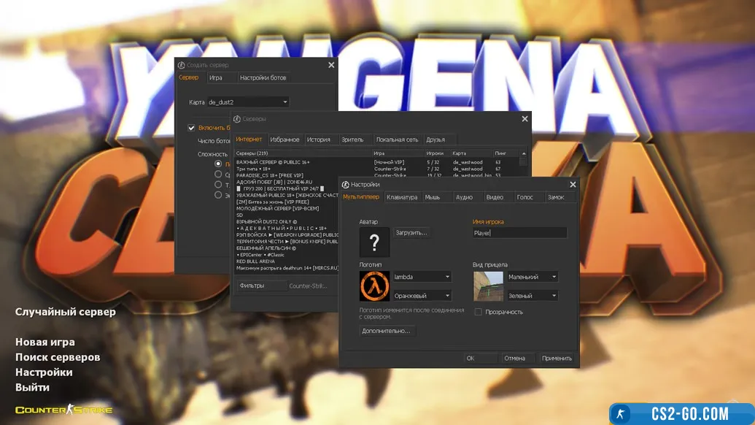This screenshot has width=755, height=425.
Task: Switch to the Клавиатура settings tab
Action: tap(402, 197)
